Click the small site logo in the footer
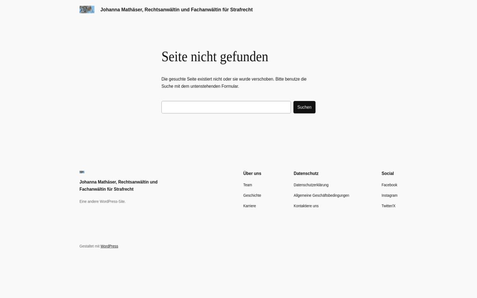 (82, 172)
